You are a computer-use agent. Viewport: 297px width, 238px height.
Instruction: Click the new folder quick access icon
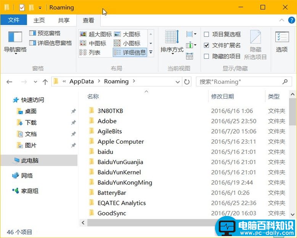[31, 8]
